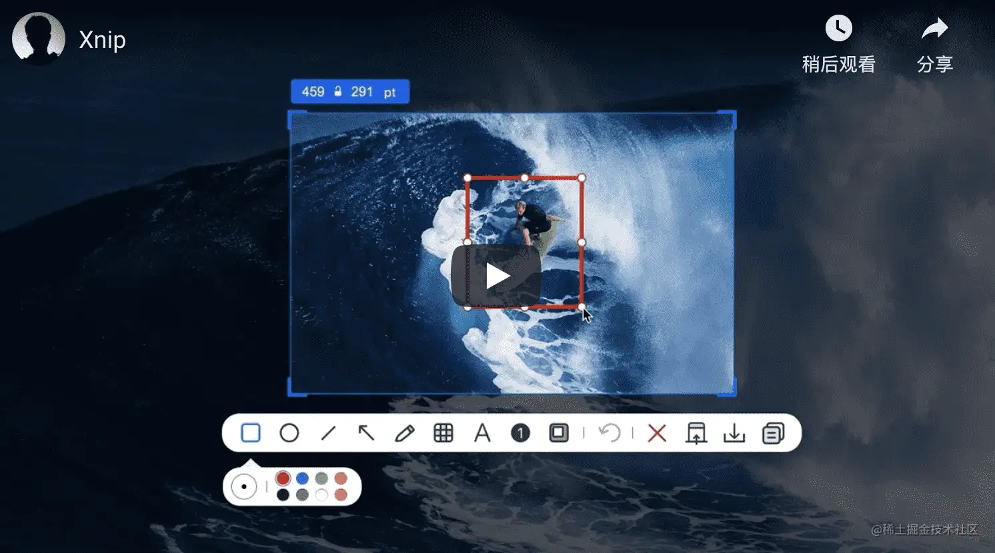
Task: Select the Ellipse annotation tool
Action: pyautogui.click(x=289, y=433)
